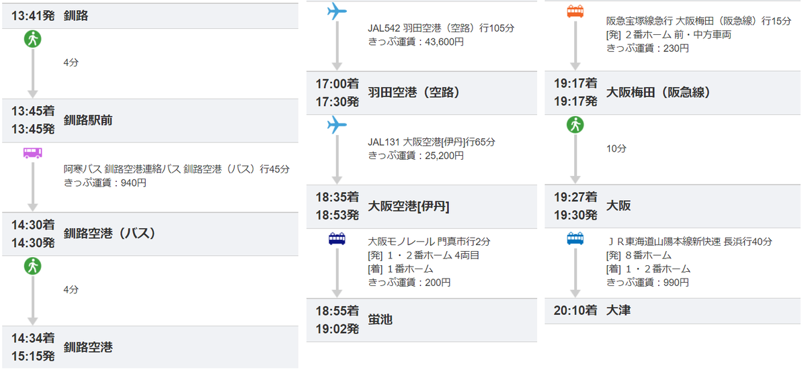Click the walking icon below 釧路

point(32,40)
